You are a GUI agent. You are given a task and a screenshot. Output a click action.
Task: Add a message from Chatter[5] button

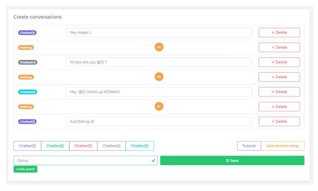tap(140, 146)
